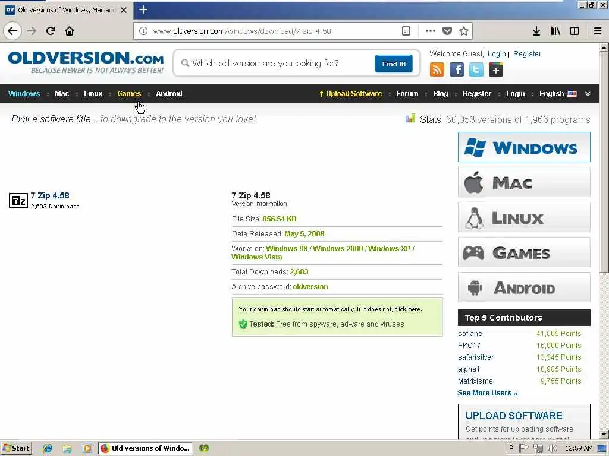Click Login in the dark nav bar
Viewport: 609px width, 456px height.
click(515, 94)
